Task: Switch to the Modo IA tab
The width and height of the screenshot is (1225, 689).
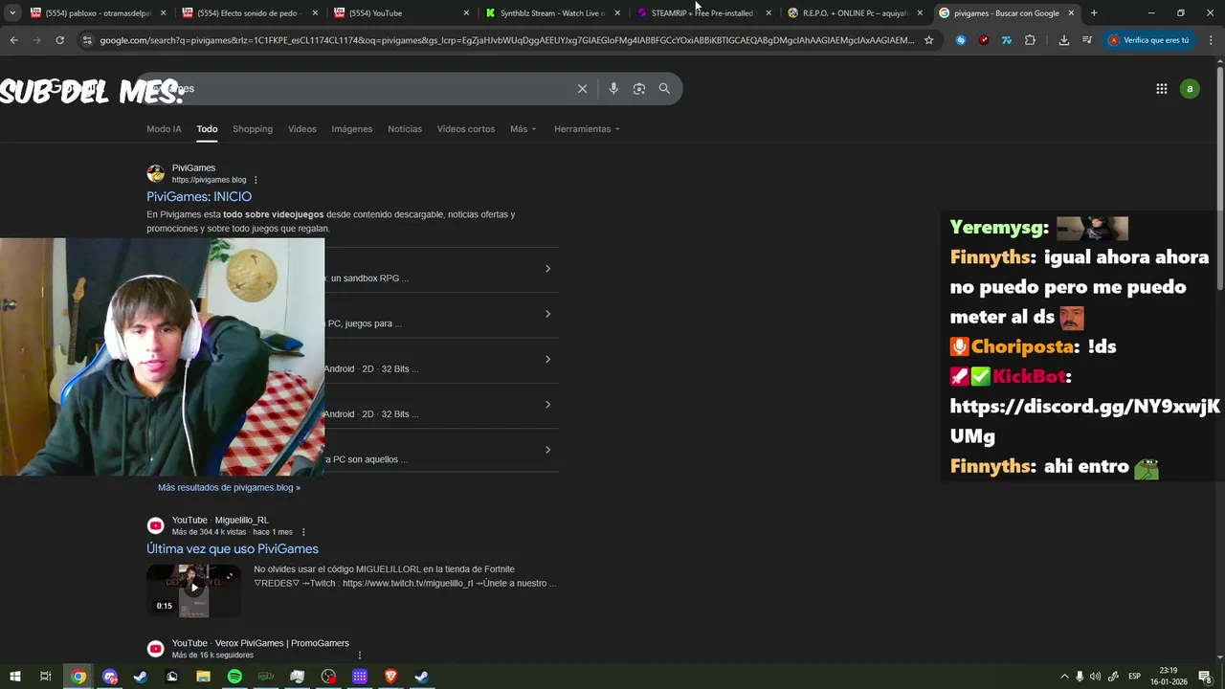Action: click(164, 129)
